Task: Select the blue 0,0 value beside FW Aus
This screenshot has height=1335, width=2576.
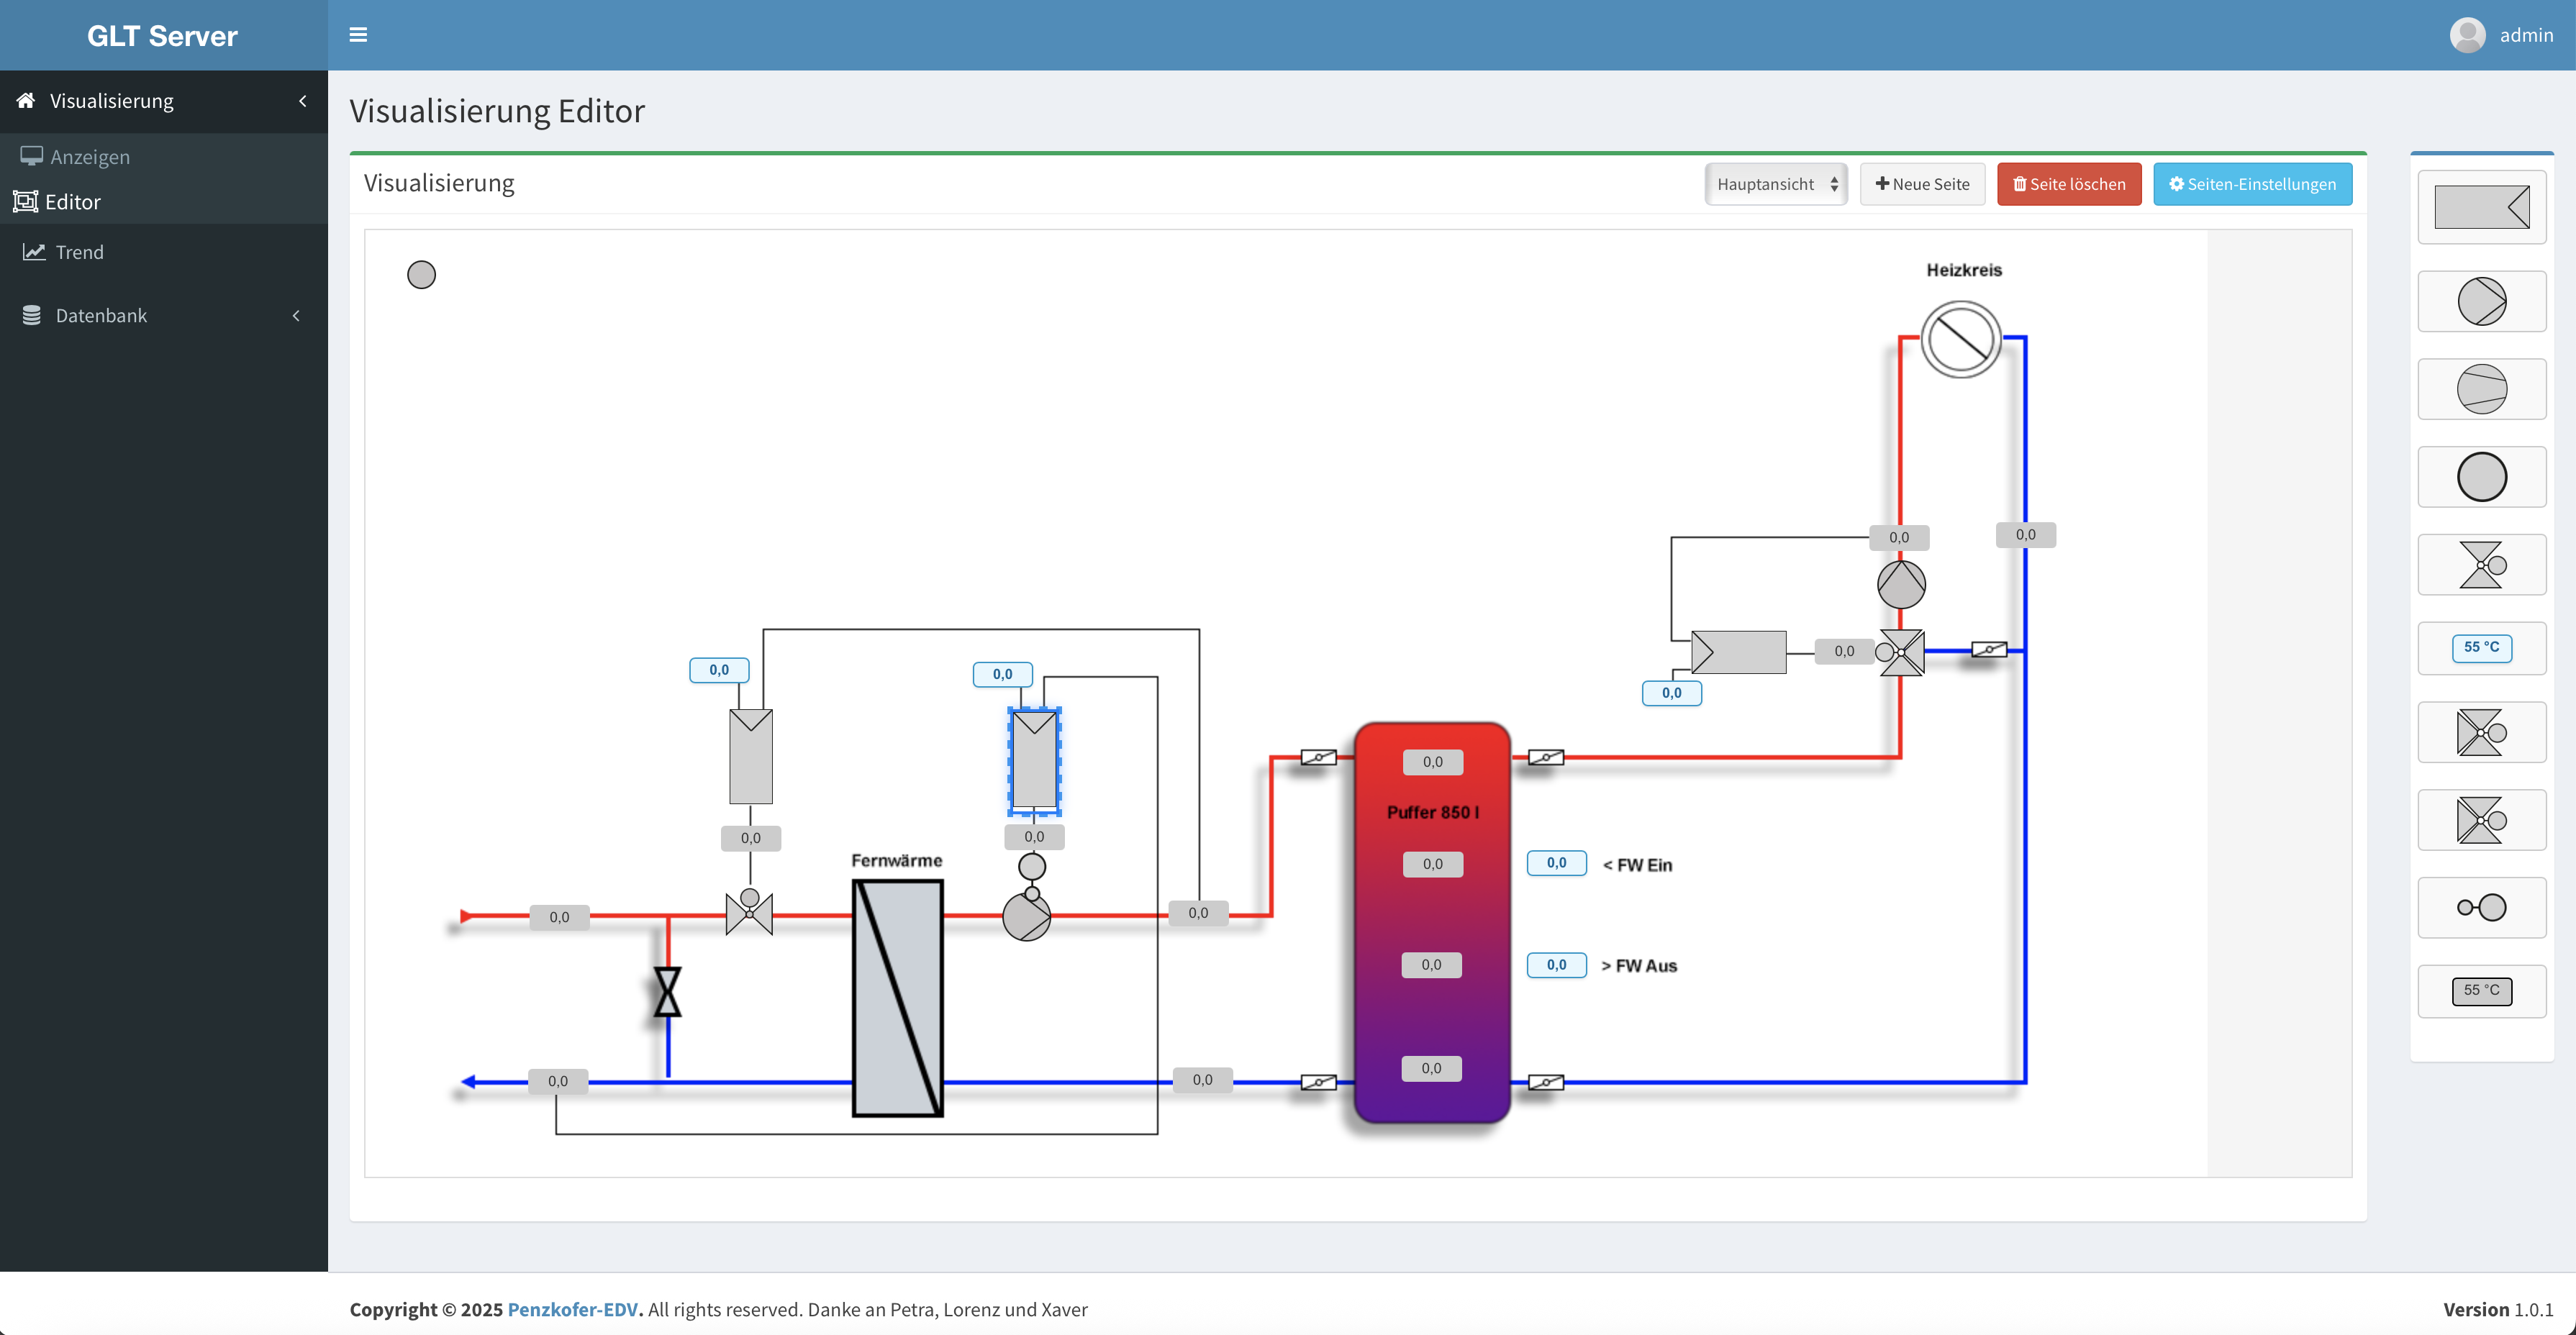Action: coord(1556,965)
